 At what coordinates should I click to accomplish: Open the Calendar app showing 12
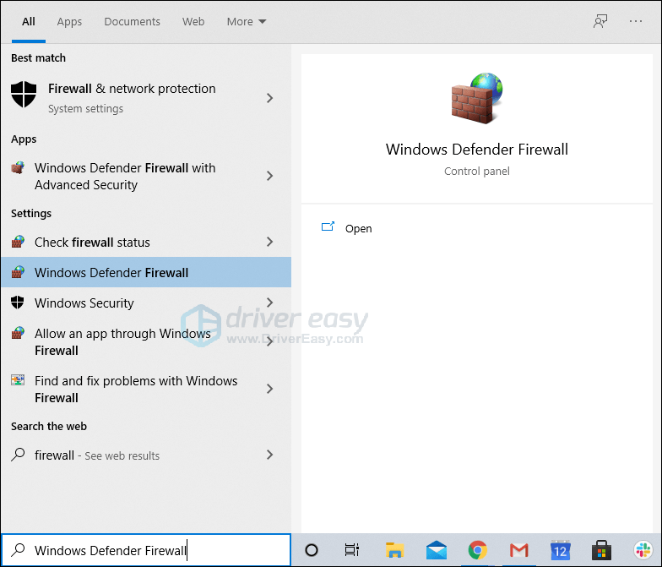[x=561, y=550]
